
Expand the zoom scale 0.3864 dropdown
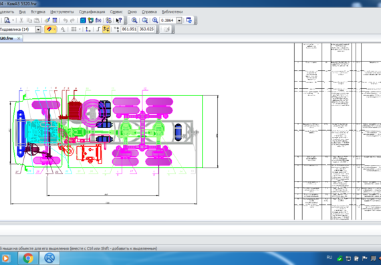pyautogui.click(x=179, y=21)
